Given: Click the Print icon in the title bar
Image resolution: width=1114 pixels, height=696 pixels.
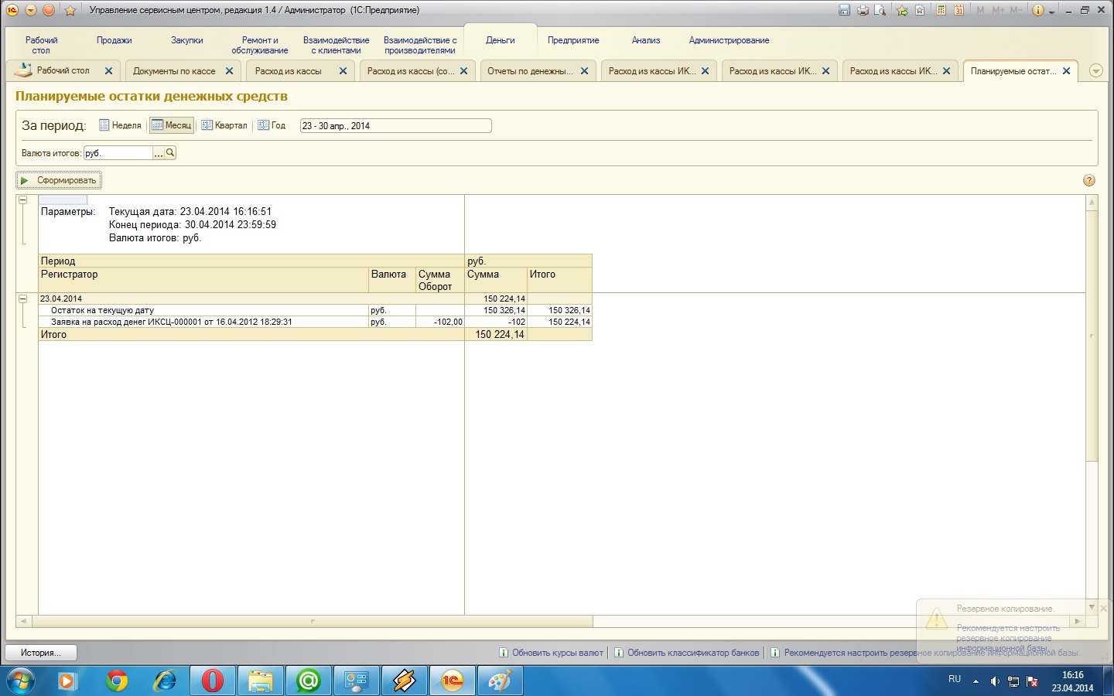Looking at the screenshot, I should (x=863, y=10).
